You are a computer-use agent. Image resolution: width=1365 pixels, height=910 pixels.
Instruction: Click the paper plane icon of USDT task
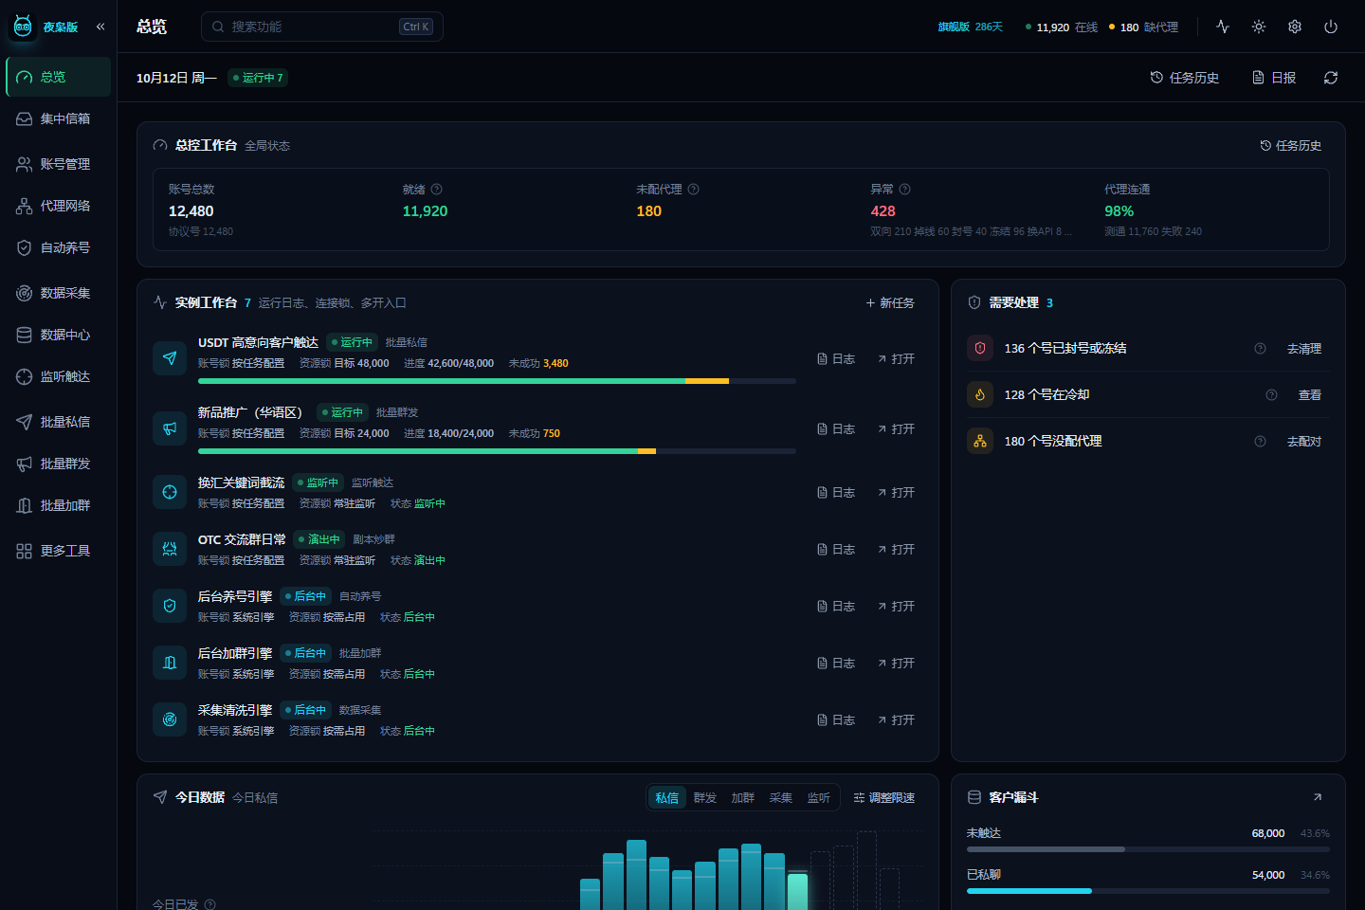coord(170,358)
